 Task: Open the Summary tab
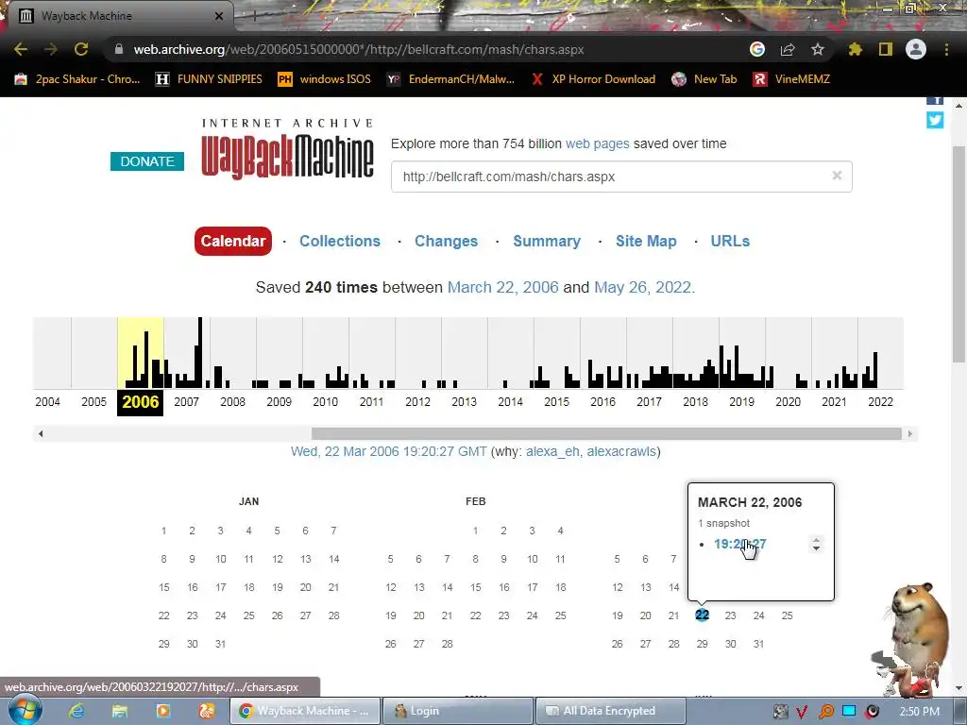[x=547, y=241]
